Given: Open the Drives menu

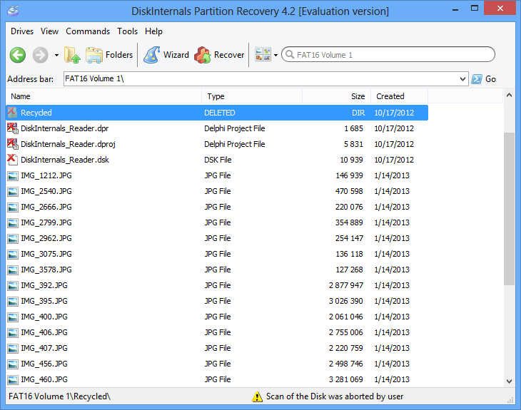Looking at the screenshot, I should coord(22,31).
